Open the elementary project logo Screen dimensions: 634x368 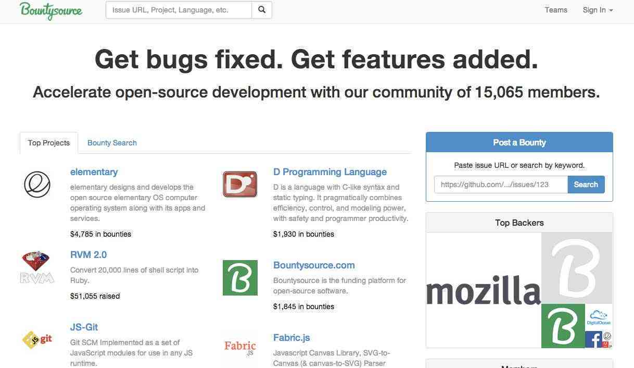click(37, 185)
